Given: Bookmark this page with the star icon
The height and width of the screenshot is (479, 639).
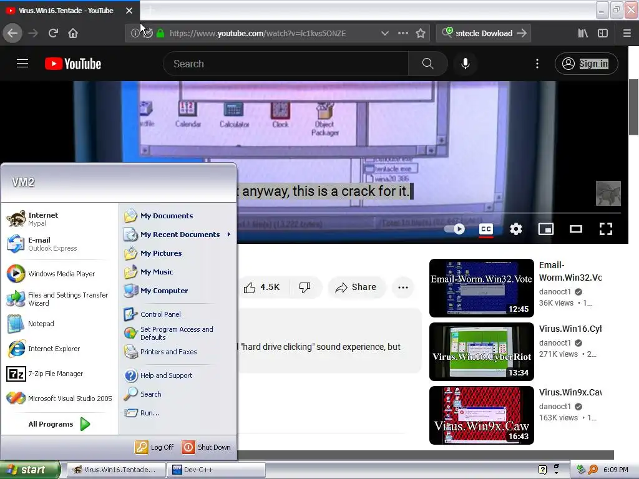Looking at the screenshot, I should 421,33.
